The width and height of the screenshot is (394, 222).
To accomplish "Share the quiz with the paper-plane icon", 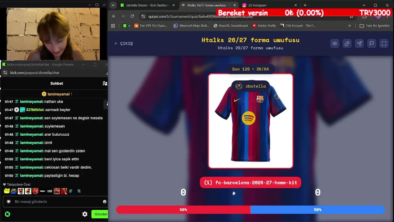I will coord(359,43).
